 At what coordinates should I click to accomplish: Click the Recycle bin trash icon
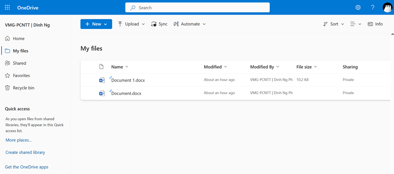pos(8,88)
